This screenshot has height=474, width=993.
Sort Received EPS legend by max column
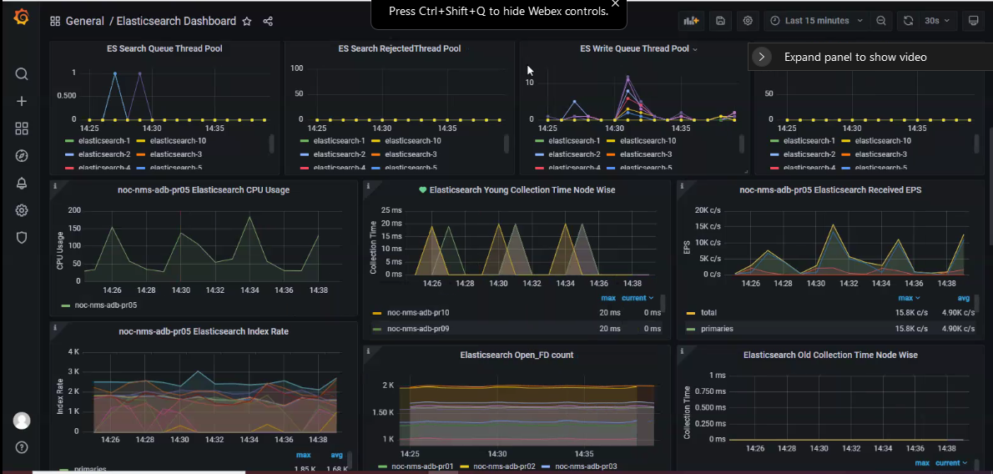point(909,298)
